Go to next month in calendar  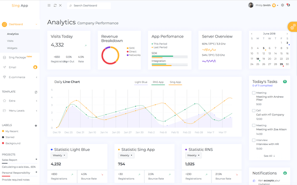tap(287, 34)
